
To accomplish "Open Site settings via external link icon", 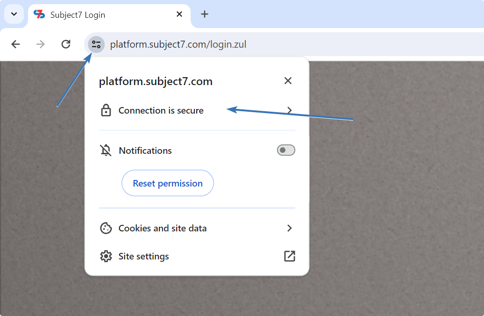I will [x=290, y=256].
